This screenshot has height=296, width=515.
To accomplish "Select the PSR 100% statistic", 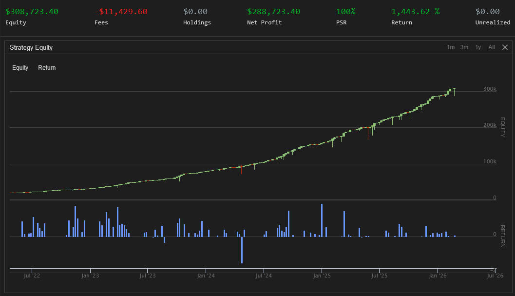I will point(345,11).
